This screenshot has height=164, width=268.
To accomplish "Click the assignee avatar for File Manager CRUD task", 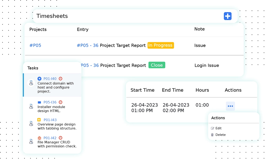I will point(31,142).
